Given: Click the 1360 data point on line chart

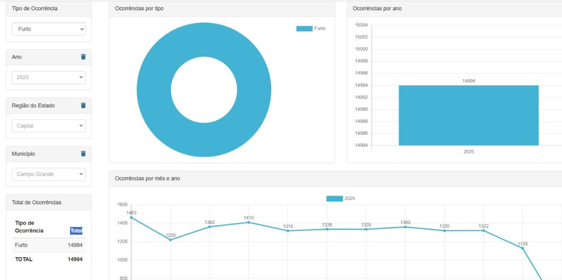Looking at the screenshot, I should [x=405, y=227].
